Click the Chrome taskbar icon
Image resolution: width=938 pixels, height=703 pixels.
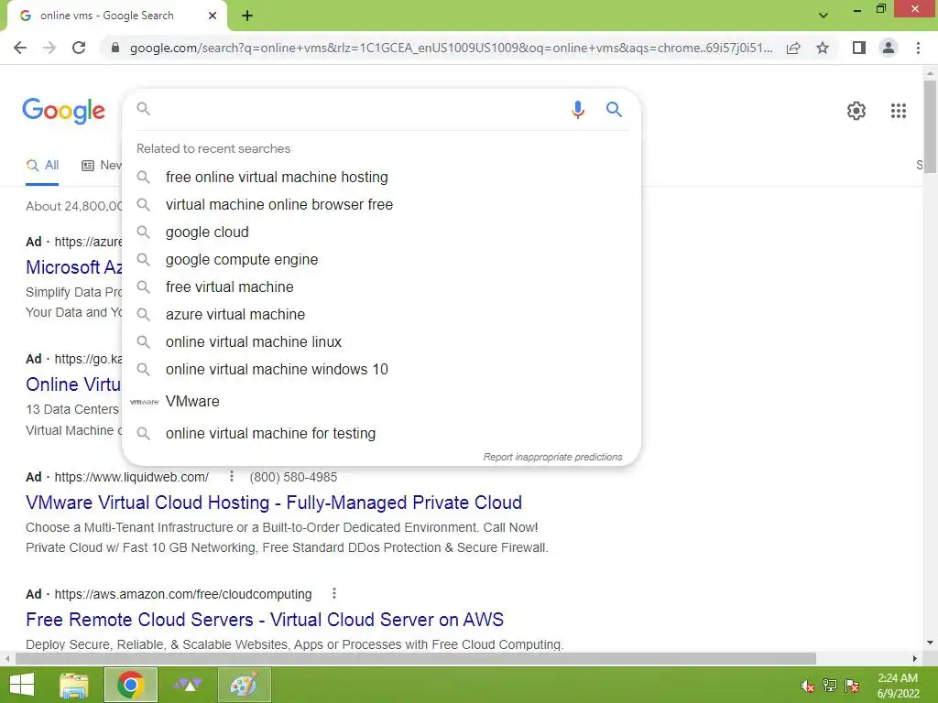point(131,685)
